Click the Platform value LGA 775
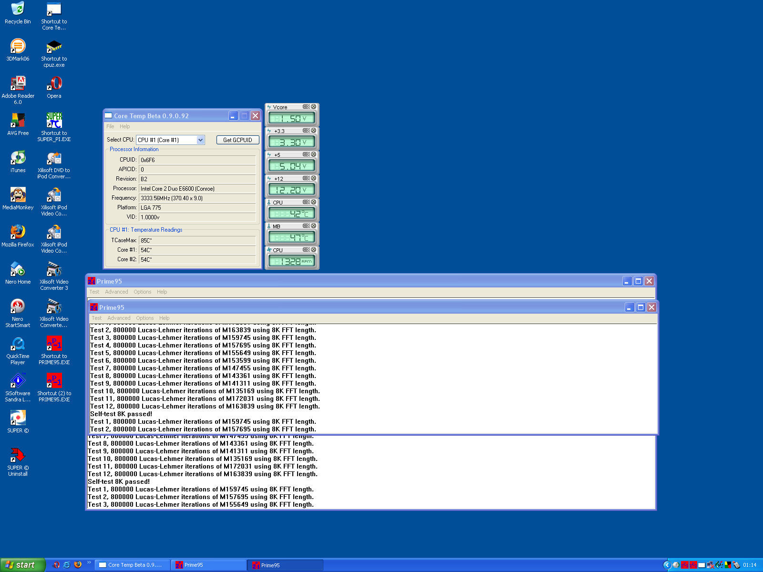Image resolution: width=763 pixels, height=572 pixels. (x=197, y=208)
